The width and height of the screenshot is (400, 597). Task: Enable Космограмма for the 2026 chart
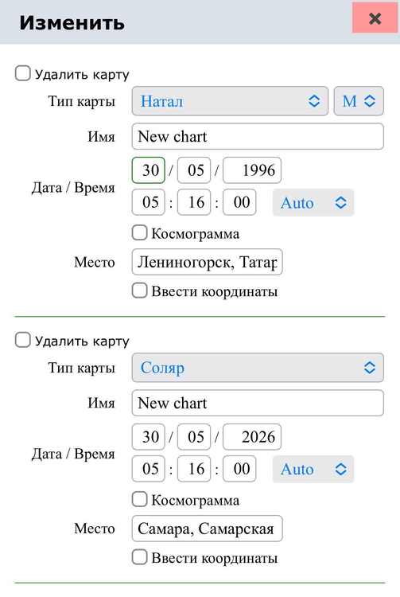click(139, 499)
